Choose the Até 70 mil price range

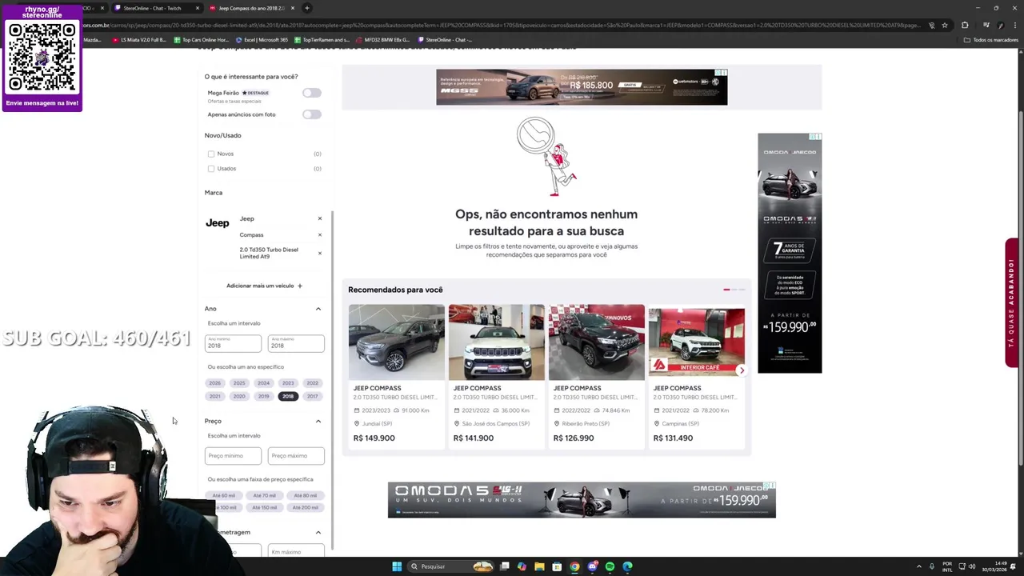point(264,496)
